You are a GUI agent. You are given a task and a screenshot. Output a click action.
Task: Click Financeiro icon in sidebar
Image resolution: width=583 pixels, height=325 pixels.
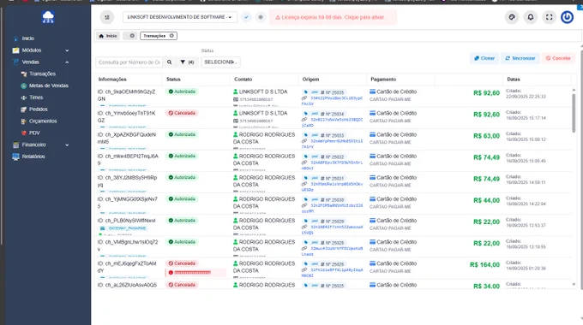15,145
